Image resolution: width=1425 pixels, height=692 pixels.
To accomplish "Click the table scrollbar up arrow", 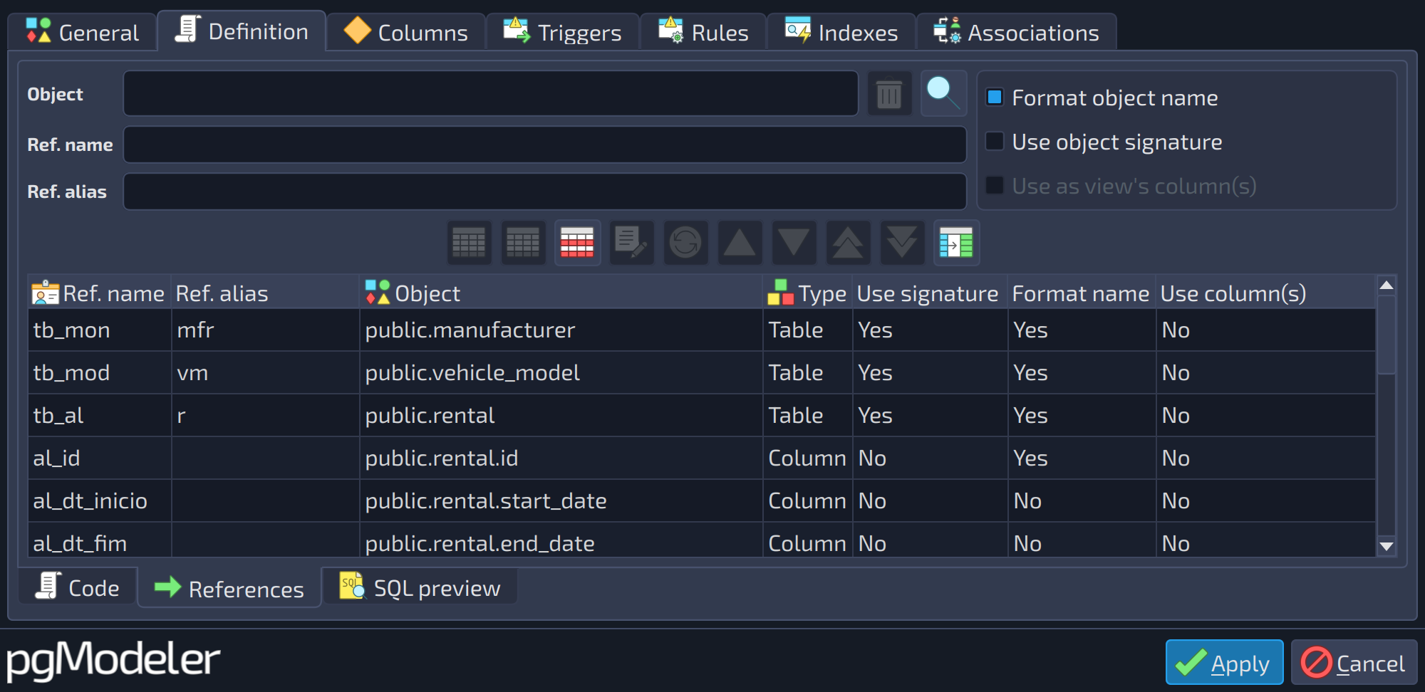I will (x=1386, y=285).
